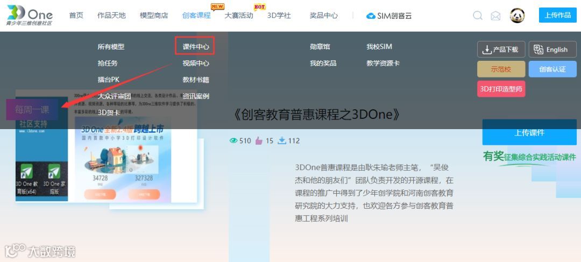581x262 pixels.
Task: Click the download icon beside 112
Action: pos(282,140)
